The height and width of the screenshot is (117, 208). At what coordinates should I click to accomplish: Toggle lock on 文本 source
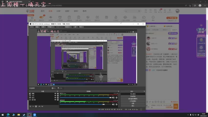coord(58,95)
